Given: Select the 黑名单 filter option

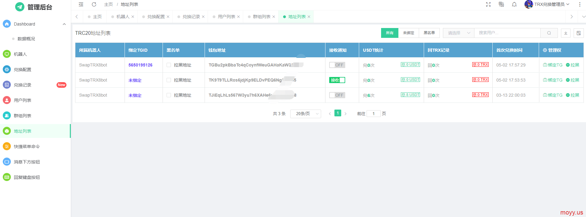Looking at the screenshot, I should click(x=429, y=33).
